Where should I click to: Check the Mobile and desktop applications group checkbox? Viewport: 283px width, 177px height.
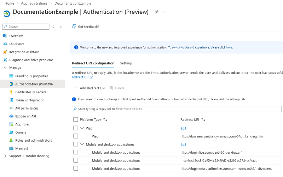76,144
